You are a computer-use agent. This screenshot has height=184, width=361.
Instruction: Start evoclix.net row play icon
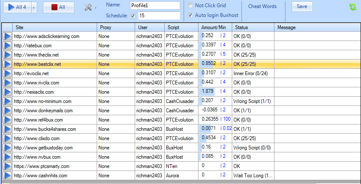7,73
